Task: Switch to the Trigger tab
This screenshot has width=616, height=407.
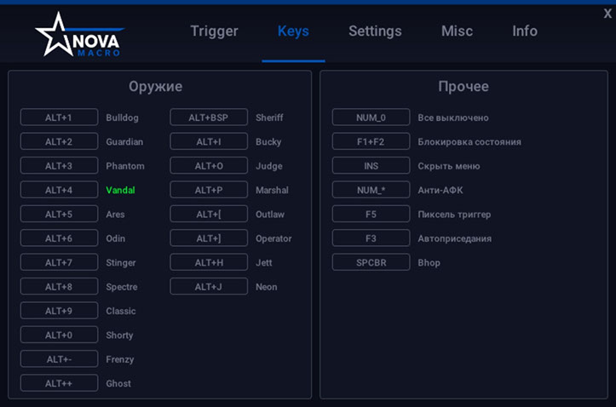Action: click(x=214, y=32)
